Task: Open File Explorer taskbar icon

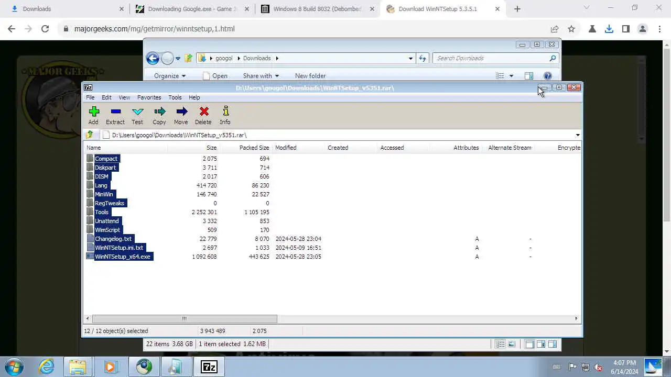Action: (78, 367)
